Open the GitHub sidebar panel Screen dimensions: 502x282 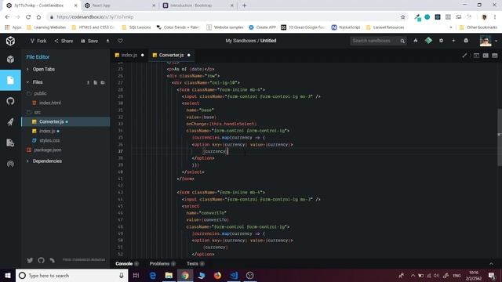coord(10,101)
